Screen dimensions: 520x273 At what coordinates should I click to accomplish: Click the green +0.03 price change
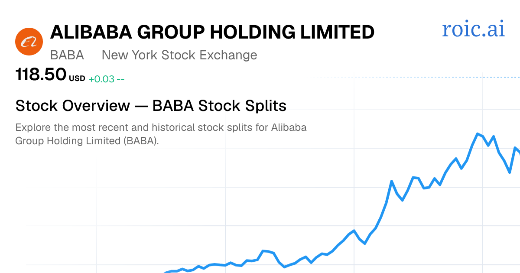point(101,79)
